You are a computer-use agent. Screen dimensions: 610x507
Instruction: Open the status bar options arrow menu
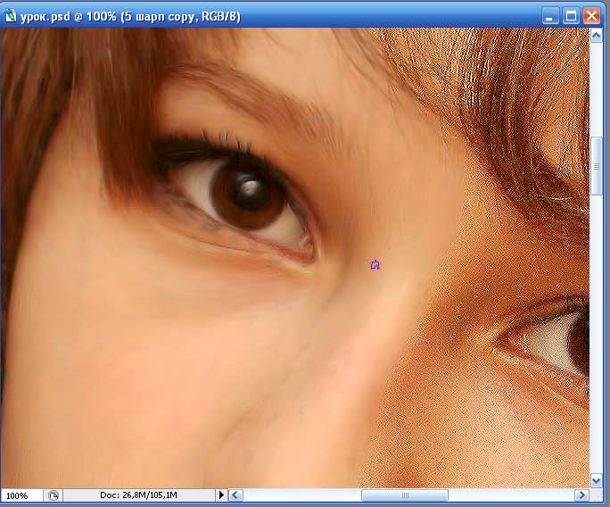point(221,495)
